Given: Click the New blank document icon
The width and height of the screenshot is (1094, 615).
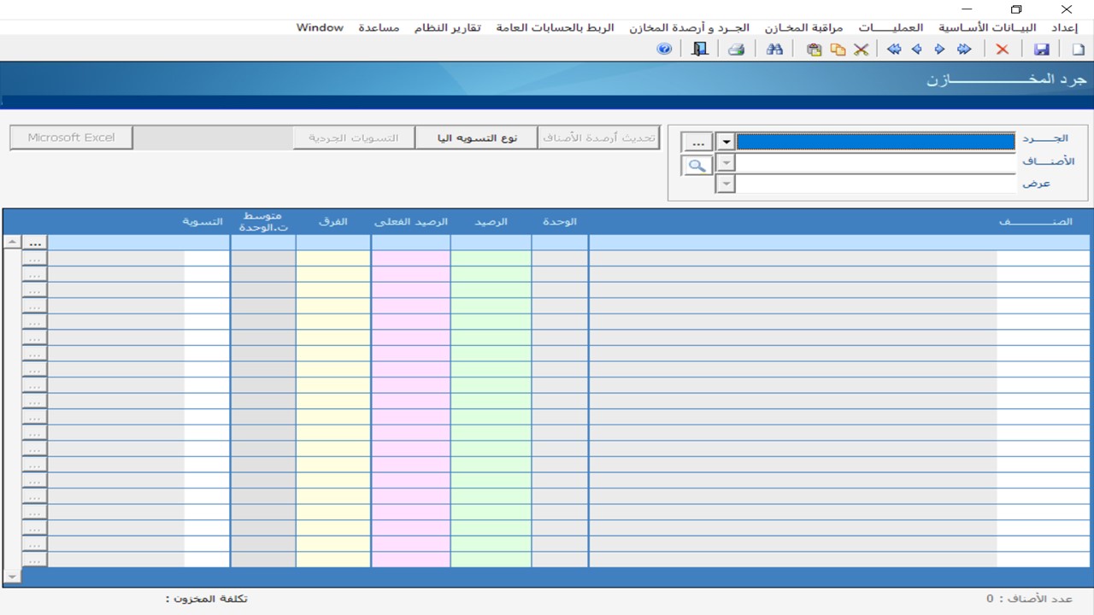Looking at the screenshot, I should (1078, 50).
